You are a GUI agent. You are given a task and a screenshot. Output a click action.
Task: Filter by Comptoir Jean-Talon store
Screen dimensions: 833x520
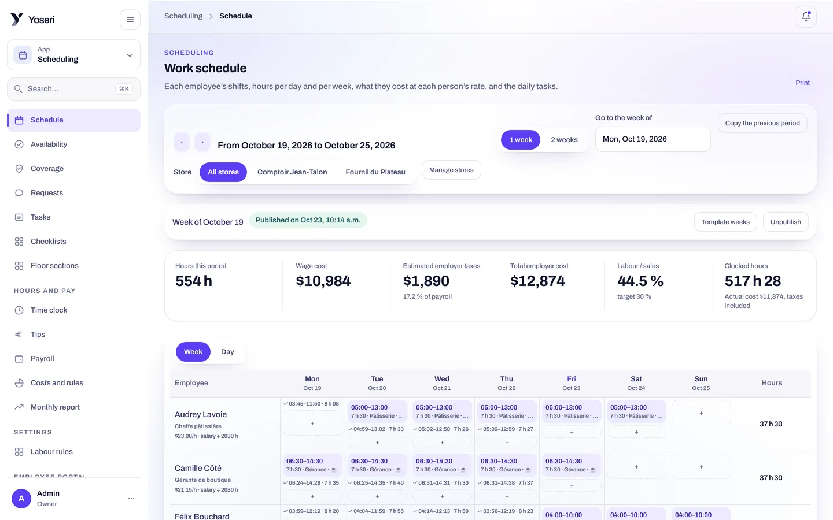pyautogui.click(x=292, y=172)
